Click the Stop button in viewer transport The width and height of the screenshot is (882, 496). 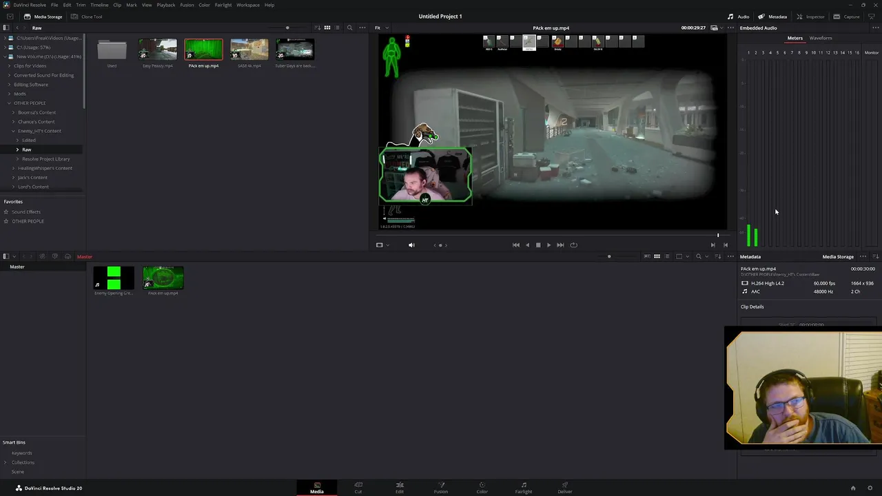point(538,245)
